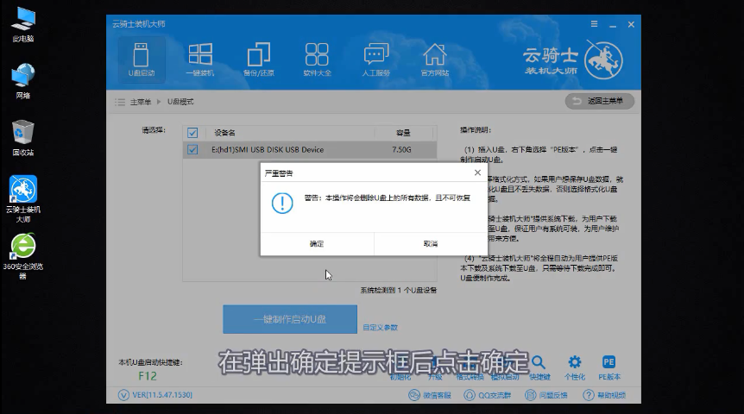Open the QQ交流群 link
744x414 pixels.
click(488, 395)
